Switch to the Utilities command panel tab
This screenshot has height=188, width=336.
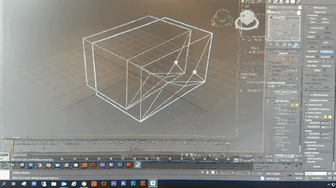[x=298, y=2]
